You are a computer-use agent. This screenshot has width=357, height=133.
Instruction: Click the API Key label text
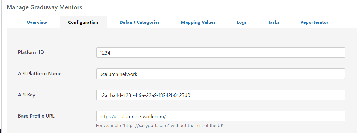coord(27,95)
